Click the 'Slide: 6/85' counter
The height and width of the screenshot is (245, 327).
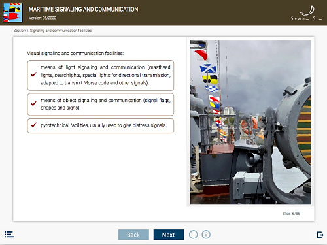point(291,214)
